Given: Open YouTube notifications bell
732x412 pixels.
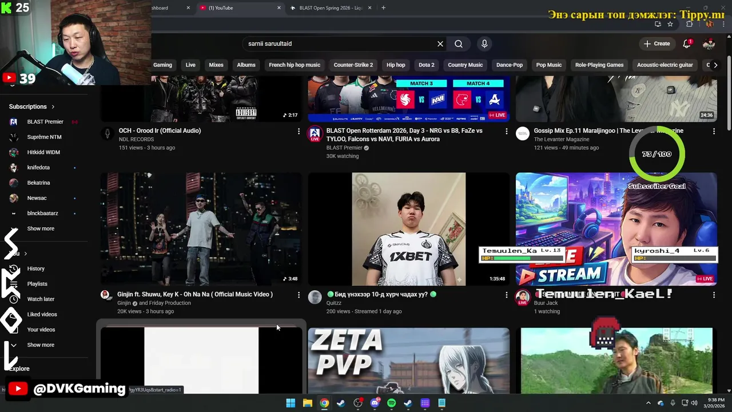Looking at the screenshot, I should tap(687, 43).
